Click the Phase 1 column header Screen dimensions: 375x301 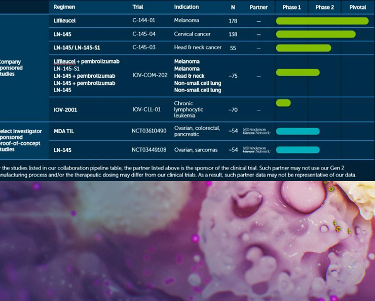point(291,8)
